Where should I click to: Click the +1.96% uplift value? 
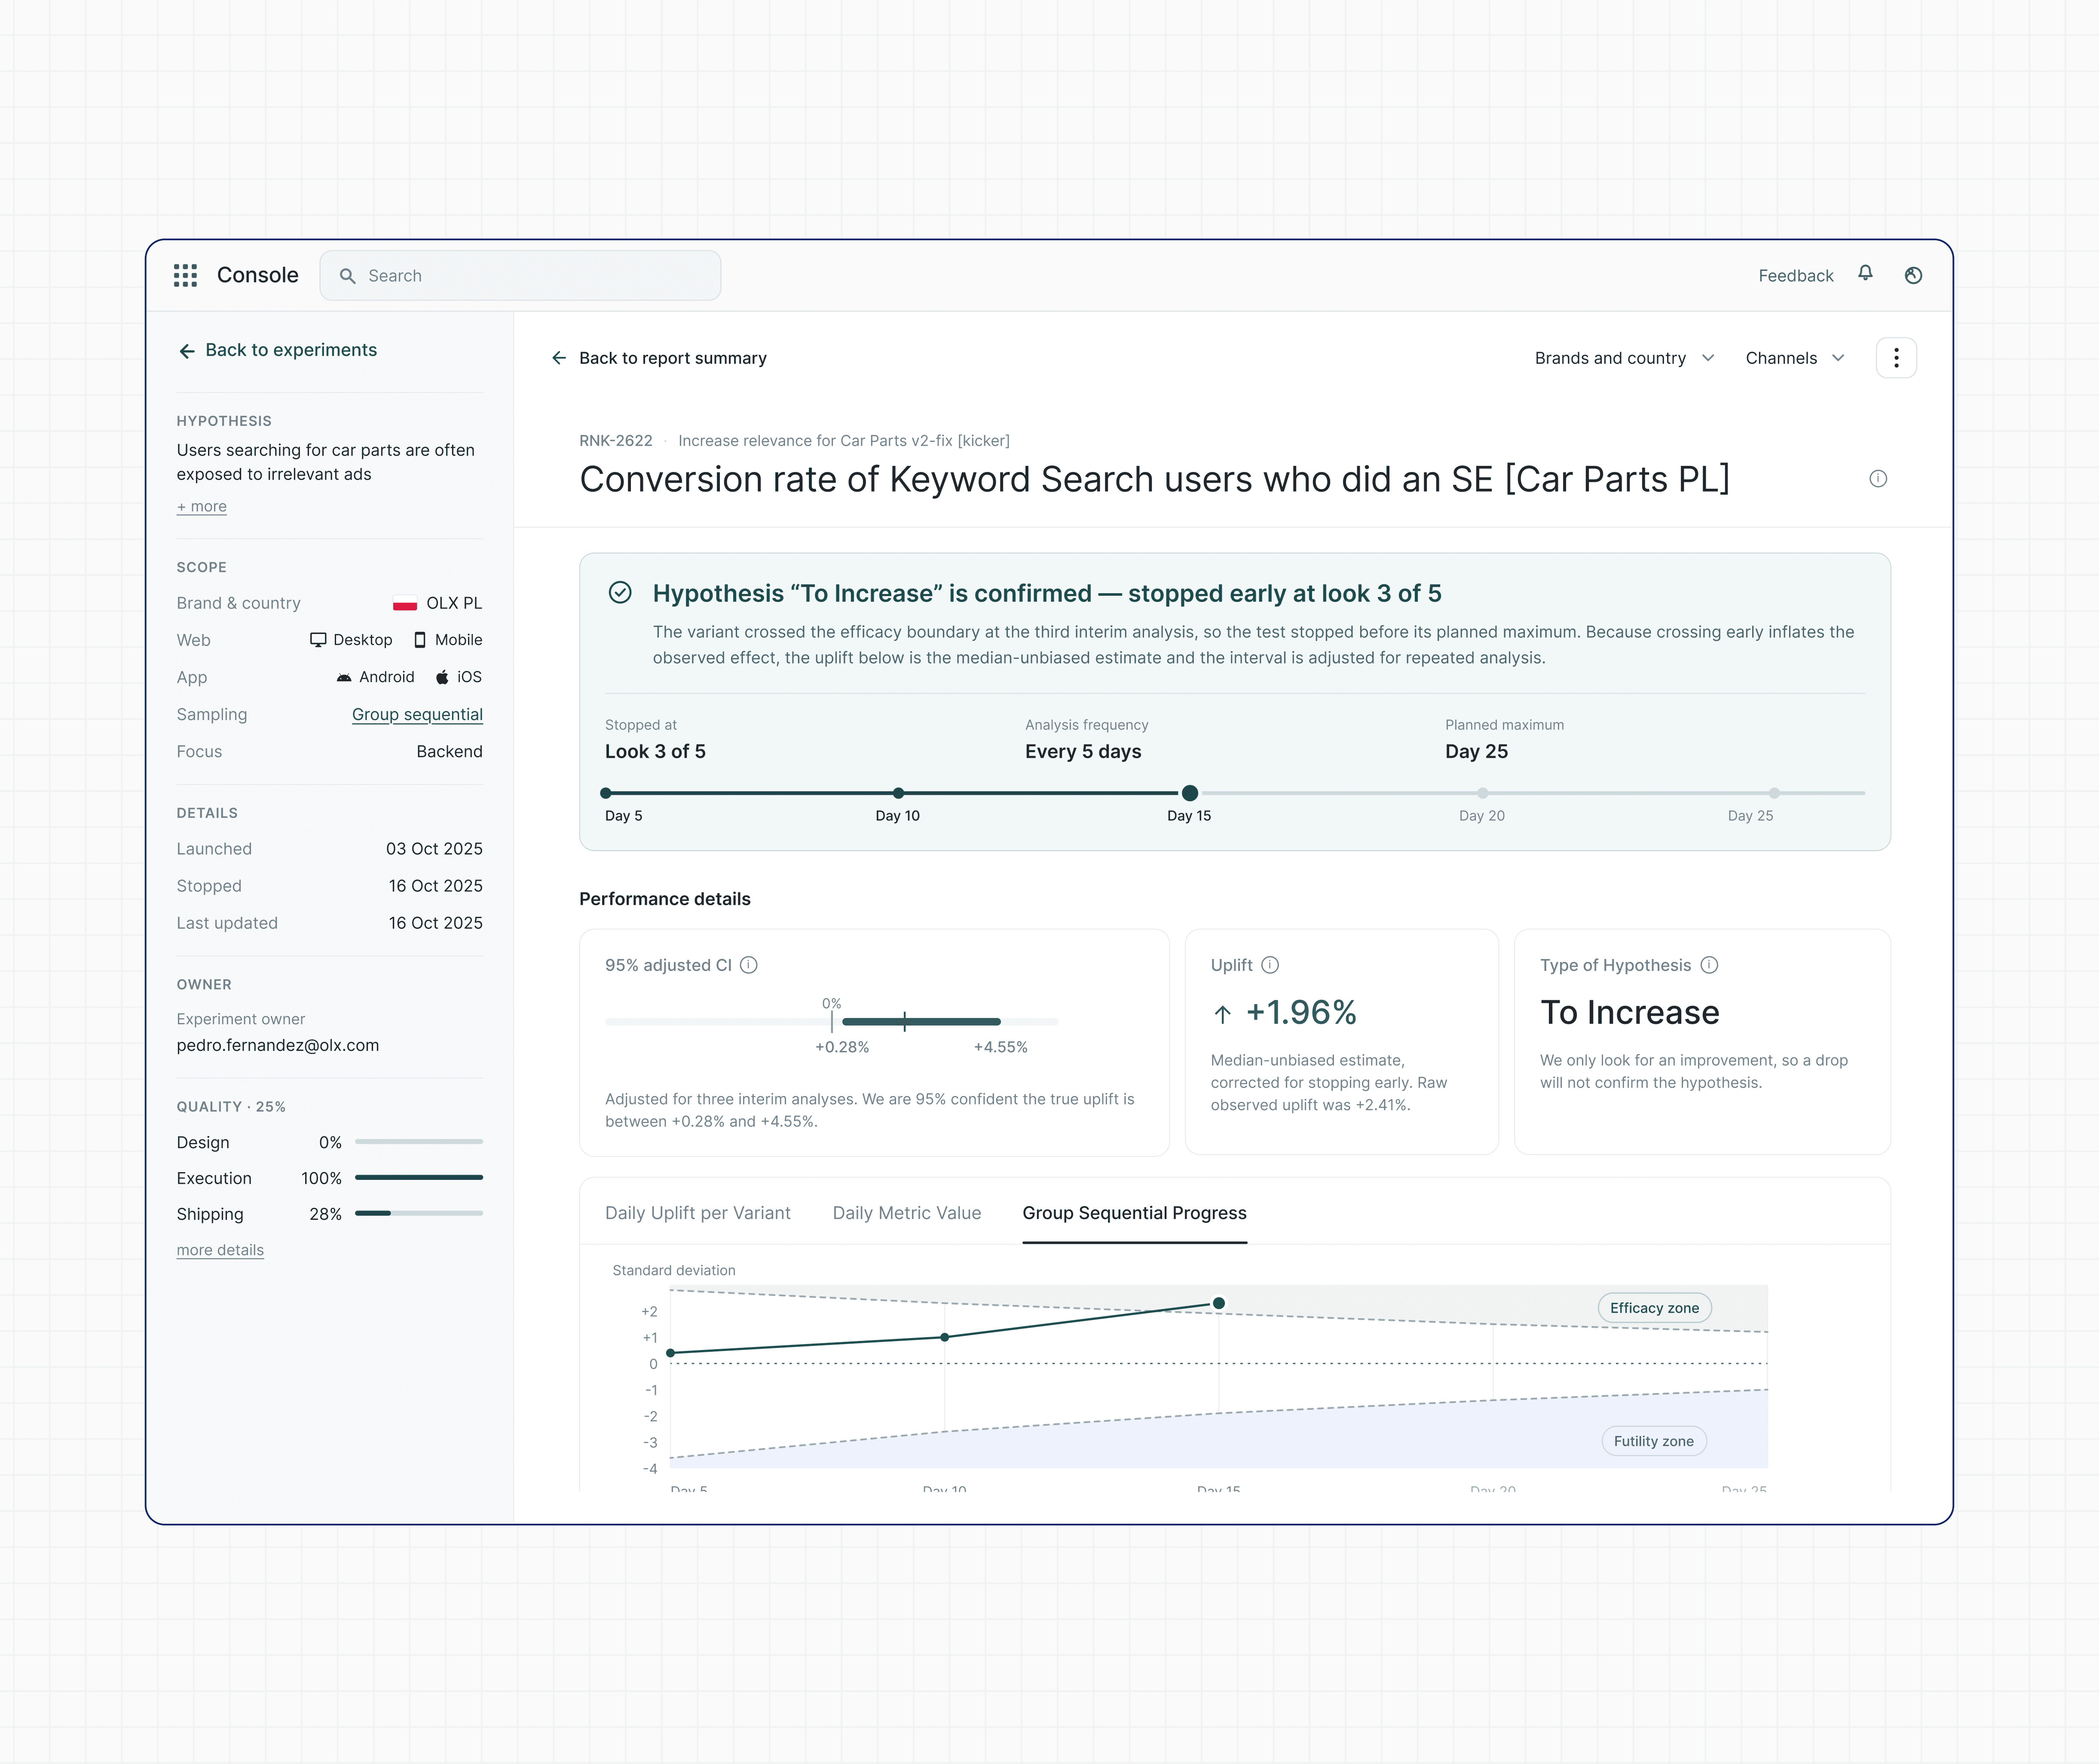pos(1301,1012)
